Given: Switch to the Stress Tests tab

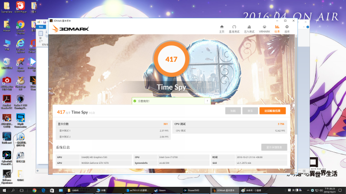Looking at the screenshot, I should (x=249, y=29).
